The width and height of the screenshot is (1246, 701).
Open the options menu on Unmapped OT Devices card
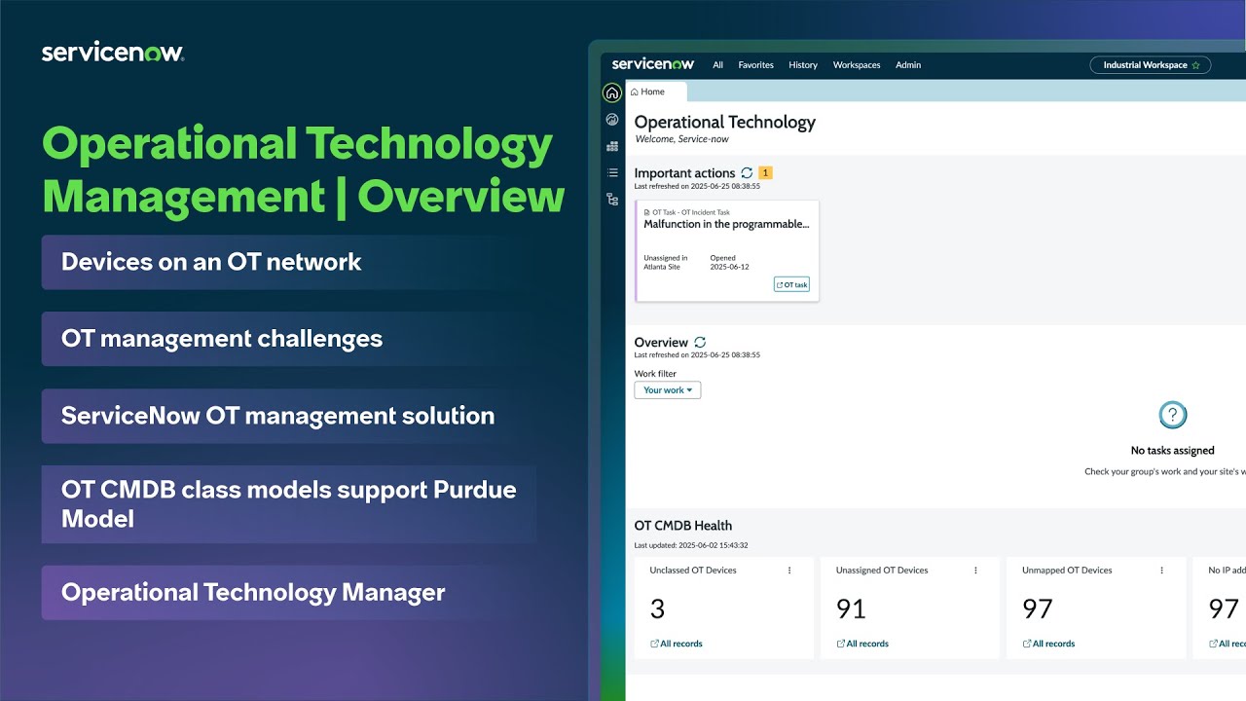click(1160, 570)
